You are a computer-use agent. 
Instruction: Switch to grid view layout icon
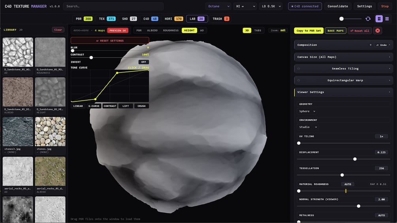(x=379, y=19)
